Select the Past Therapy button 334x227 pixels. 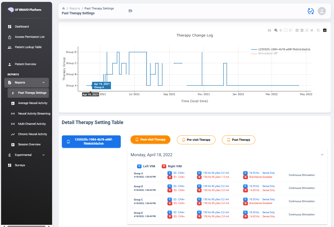pos(238,140)
